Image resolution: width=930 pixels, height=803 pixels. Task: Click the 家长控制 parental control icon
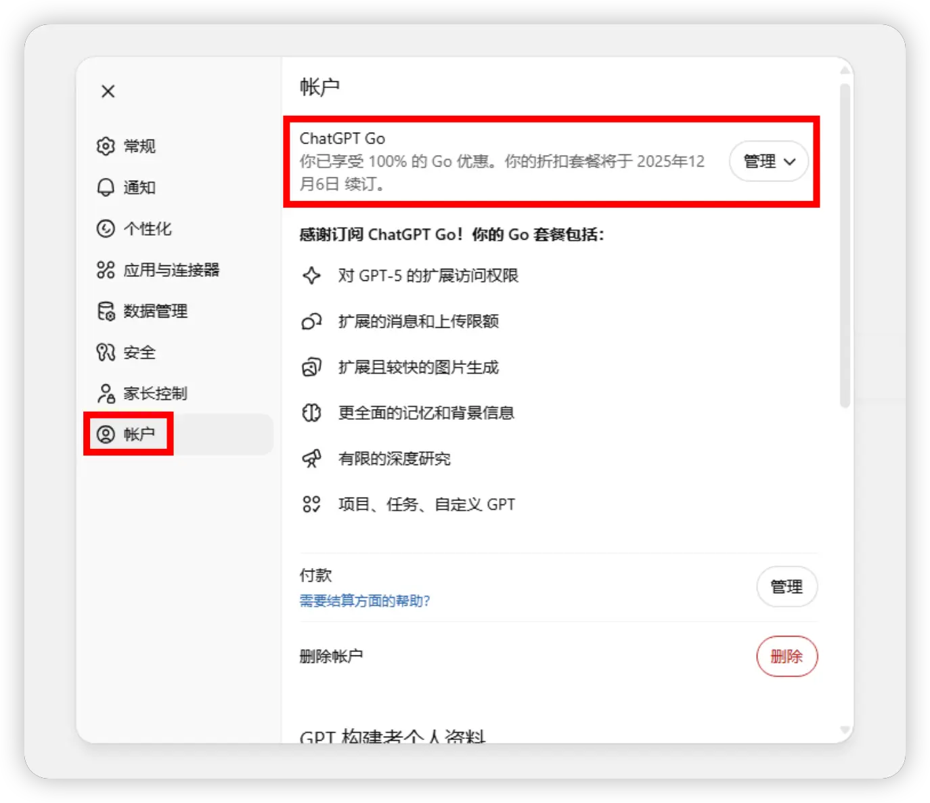(106, 393)
